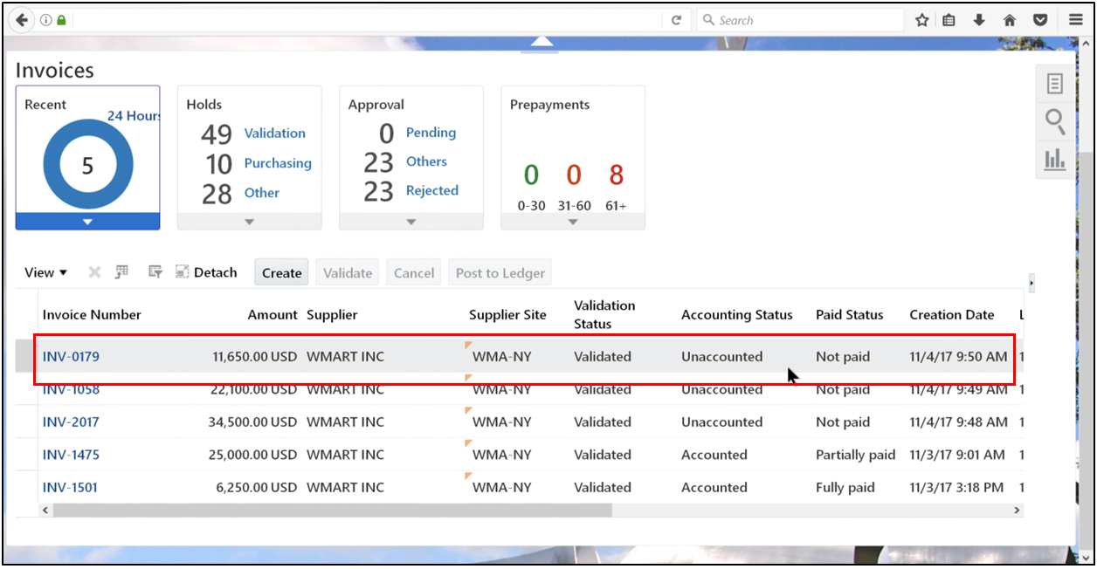Viewport: 1097px width, 569px height.
Task: Click the Detach grid icon
Action: (x=181, y=271)
